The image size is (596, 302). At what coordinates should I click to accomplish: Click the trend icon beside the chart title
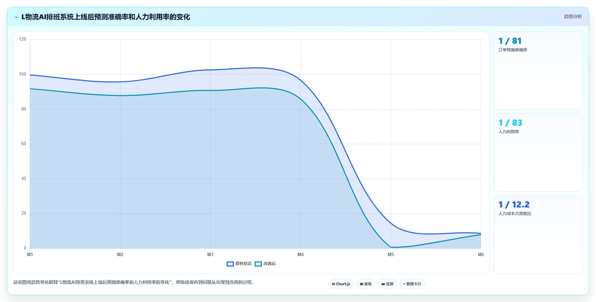16,17
